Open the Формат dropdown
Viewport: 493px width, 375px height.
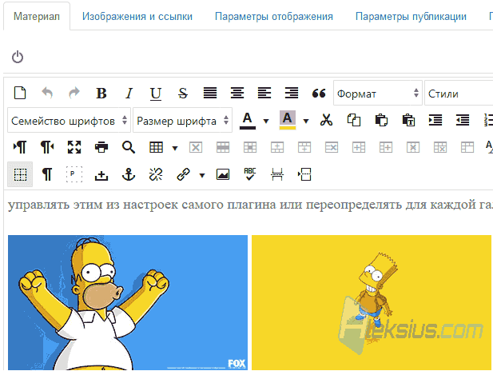[378, 93]
